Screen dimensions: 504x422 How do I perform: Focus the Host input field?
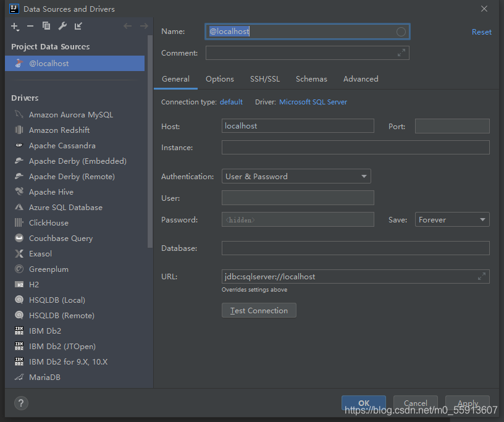pyautogui.click(x=298, y=126)
